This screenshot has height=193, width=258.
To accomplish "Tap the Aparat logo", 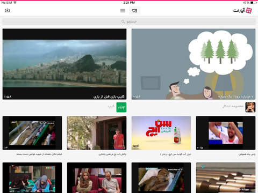I will [x=242, y=11].
